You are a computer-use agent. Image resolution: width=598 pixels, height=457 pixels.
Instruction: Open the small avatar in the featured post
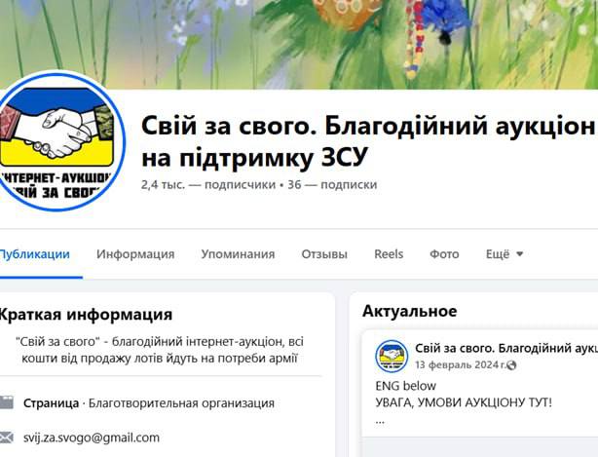[392, 356]
